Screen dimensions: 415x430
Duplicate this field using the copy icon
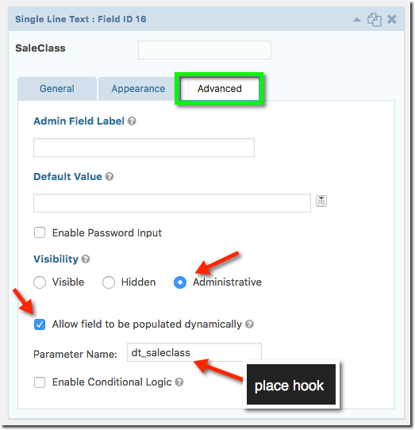pyautogui.click(x=374, y=20)
